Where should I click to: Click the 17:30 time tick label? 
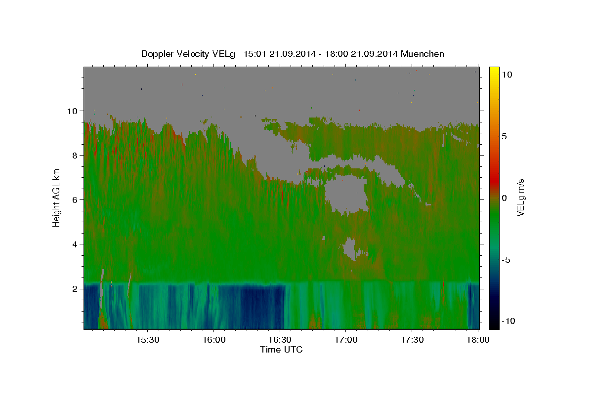tap(412, 340)
